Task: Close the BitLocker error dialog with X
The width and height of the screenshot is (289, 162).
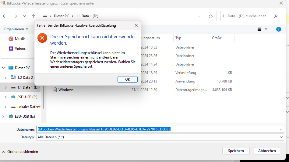Action: pos(136,25)
